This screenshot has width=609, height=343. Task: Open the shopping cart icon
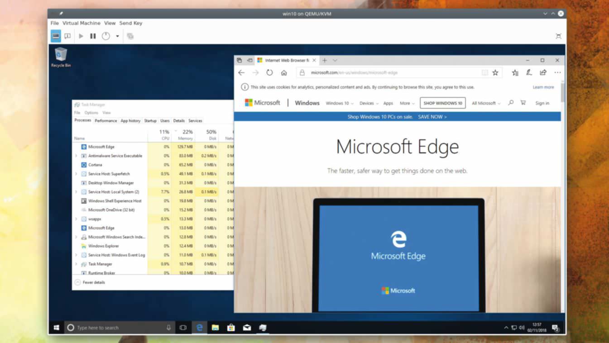pyautogui.click(x=523, y=103)
